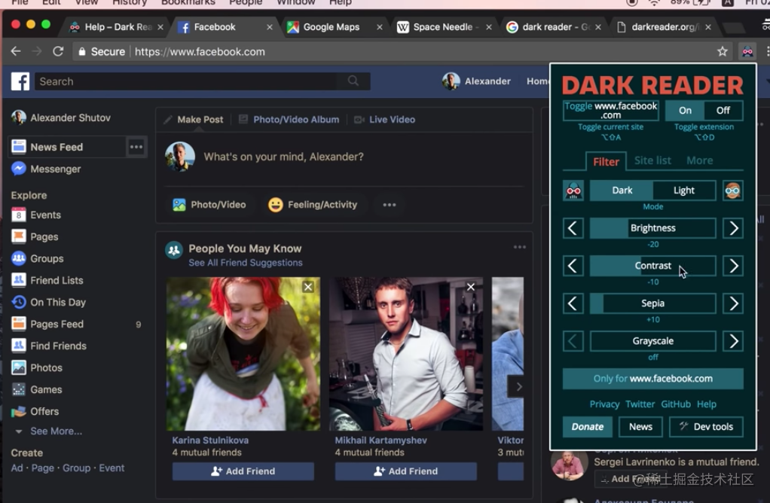Open Events in the Explore sidebar
Viewport: 770px width, 503px height.
click(36, 215)
